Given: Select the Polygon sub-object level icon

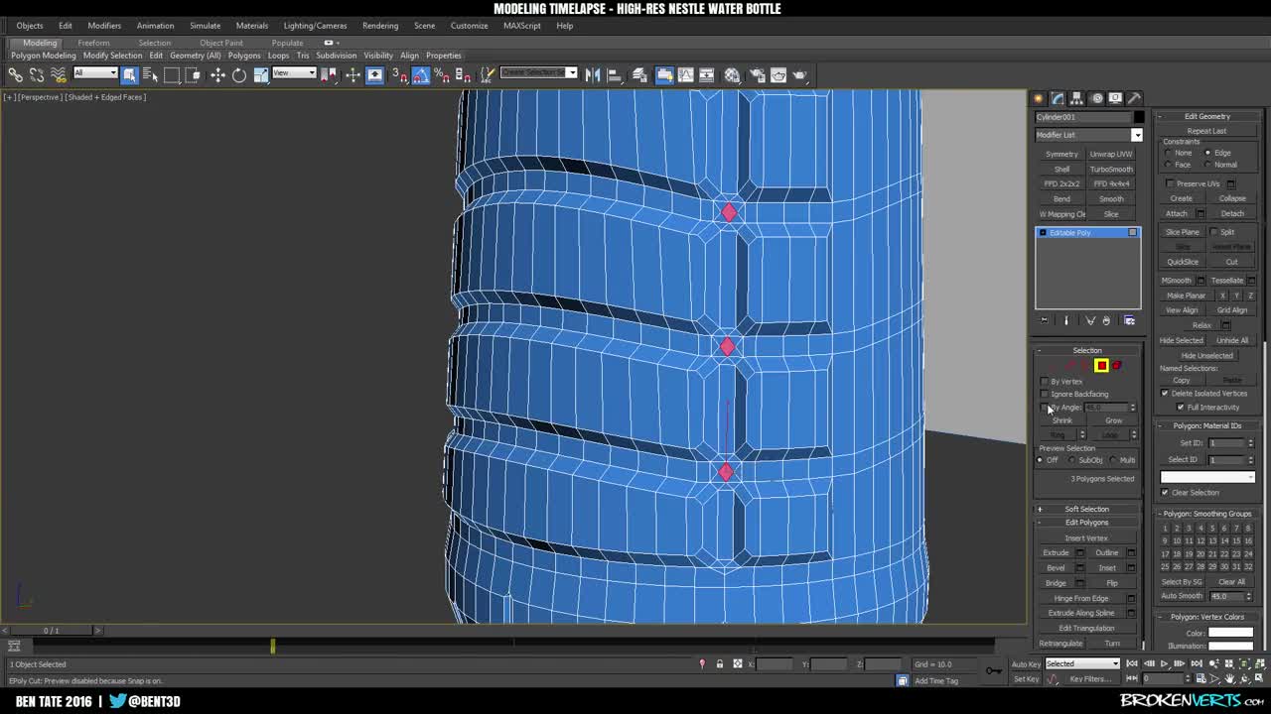Looking at the screenshot, I should point(1101,366).
